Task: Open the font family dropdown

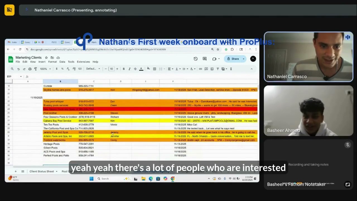Action: [x=93, y=69]
